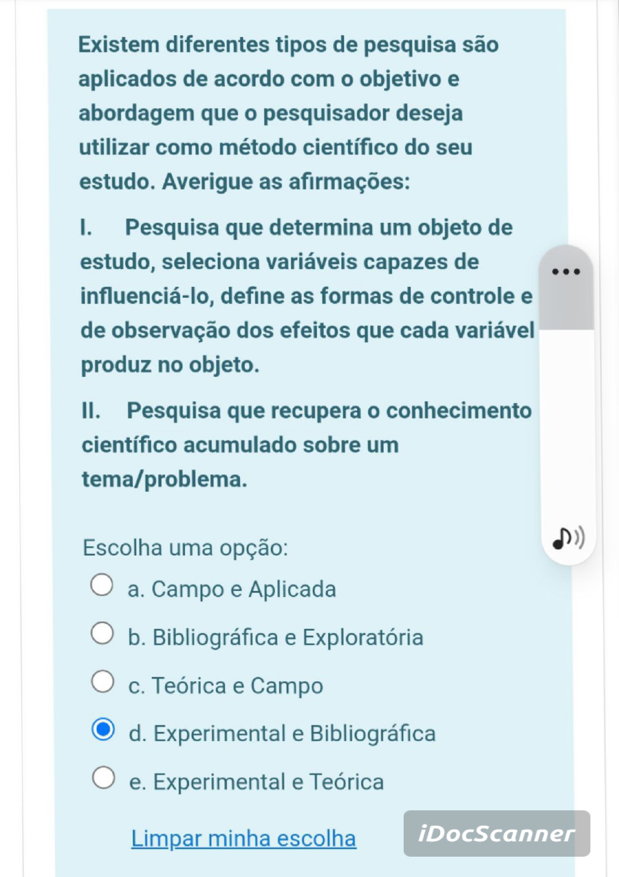
Task: Click the 'Campo e Aplicada' answer label
Action: tap(232, 589)
